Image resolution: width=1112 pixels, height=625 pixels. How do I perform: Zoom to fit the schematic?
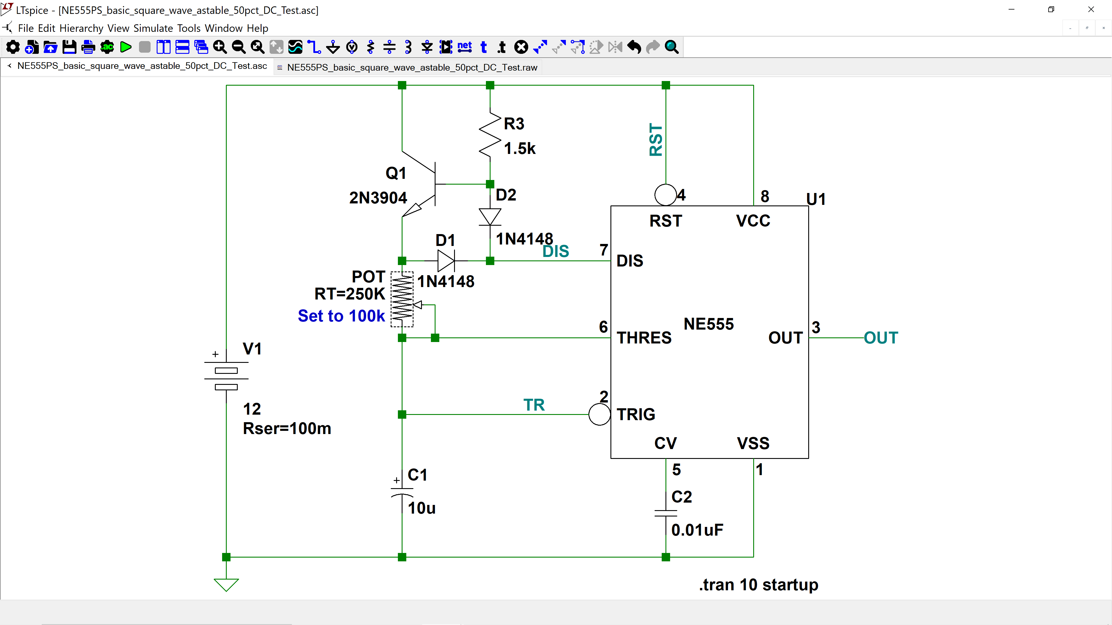pos(258,47)
